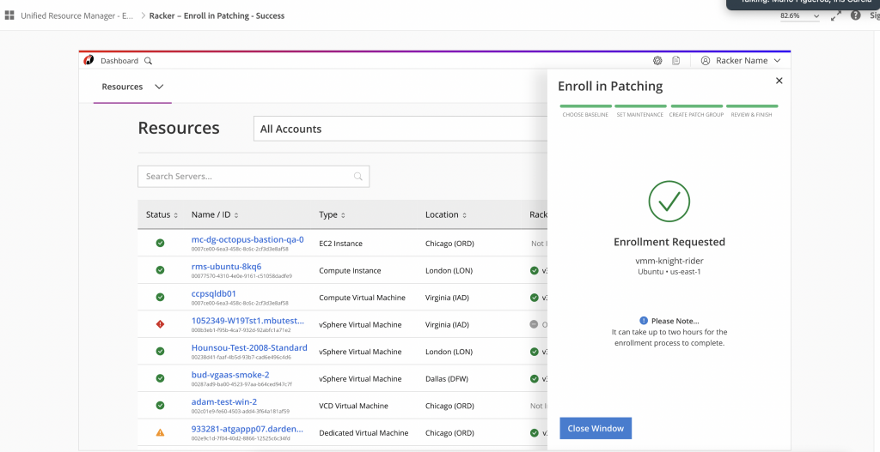Click the search magnifier next to Dashboard
Image resolution: width=880 pixels, height=452 pixels.
[148, 61]
